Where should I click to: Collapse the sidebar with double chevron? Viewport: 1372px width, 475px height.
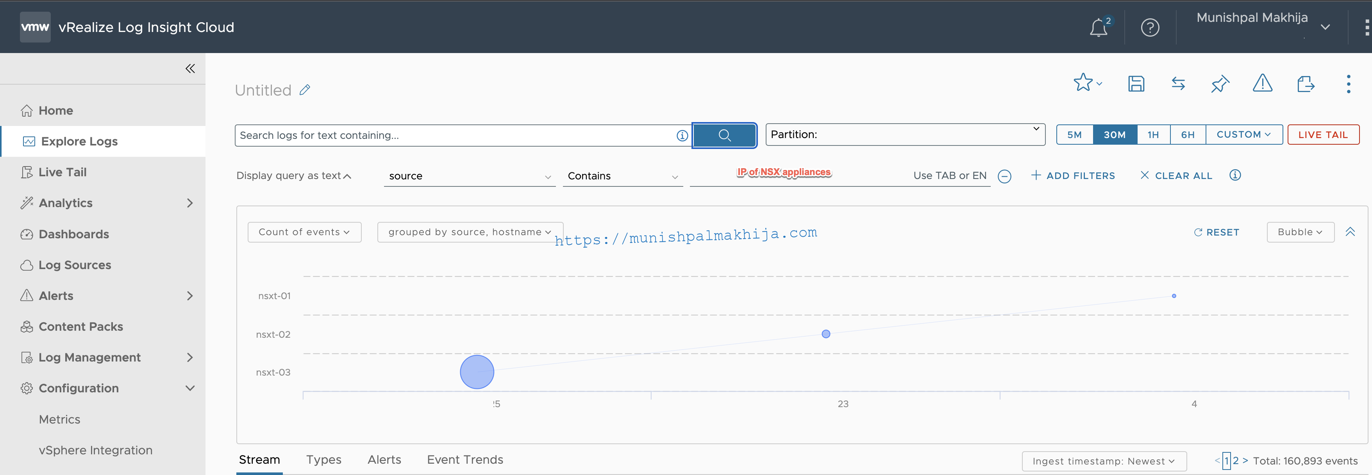[190, 69]
